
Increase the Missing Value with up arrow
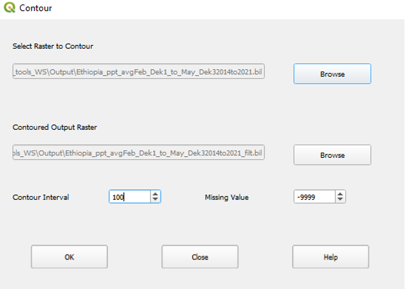(x=340, y=194)
